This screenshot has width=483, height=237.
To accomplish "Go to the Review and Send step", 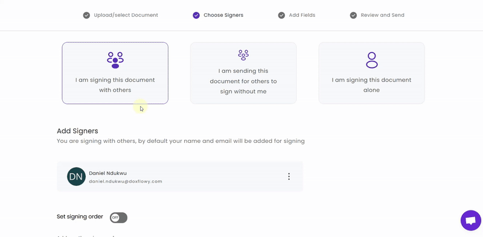I will tap(382, 15).
